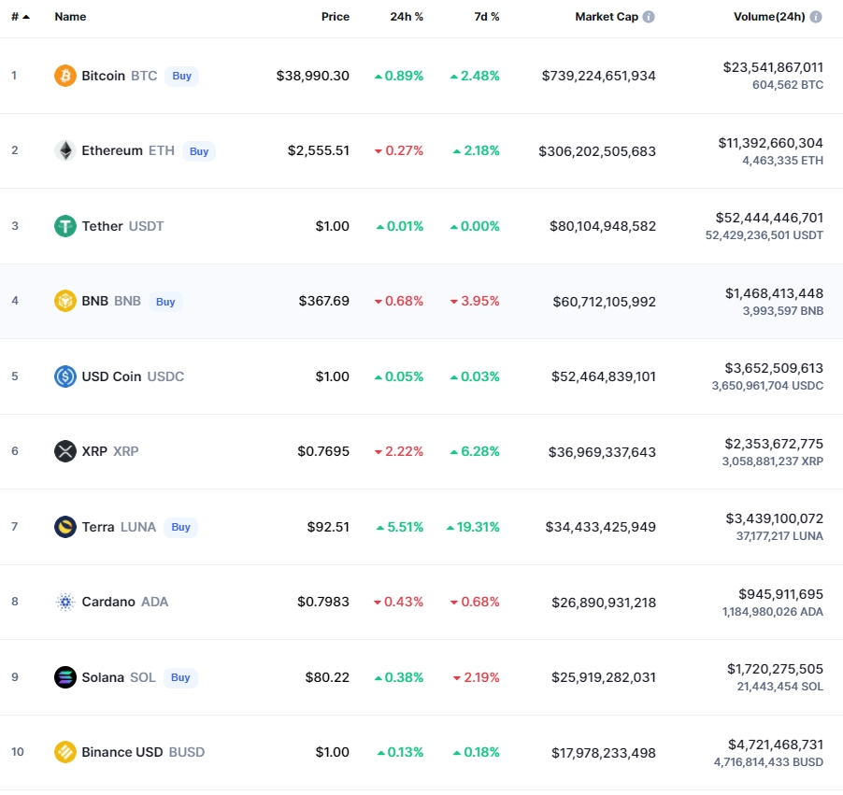Click the Bitcoin coin logo icon

[x=65, y=76]
